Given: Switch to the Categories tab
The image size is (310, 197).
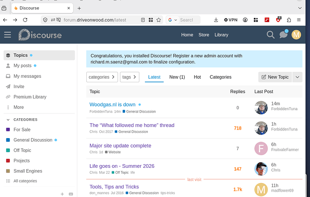Looking at the screenshot, I should (221, 77).
